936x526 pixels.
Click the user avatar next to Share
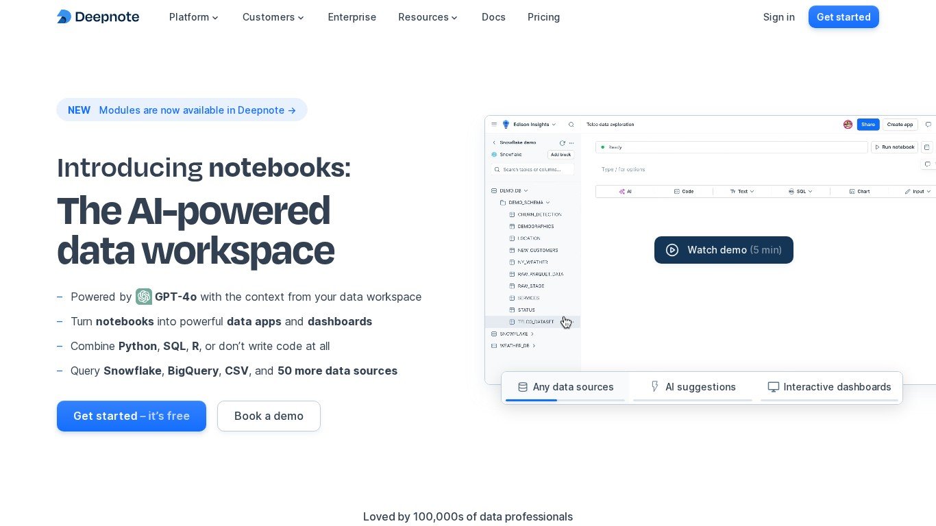[848, 125]
